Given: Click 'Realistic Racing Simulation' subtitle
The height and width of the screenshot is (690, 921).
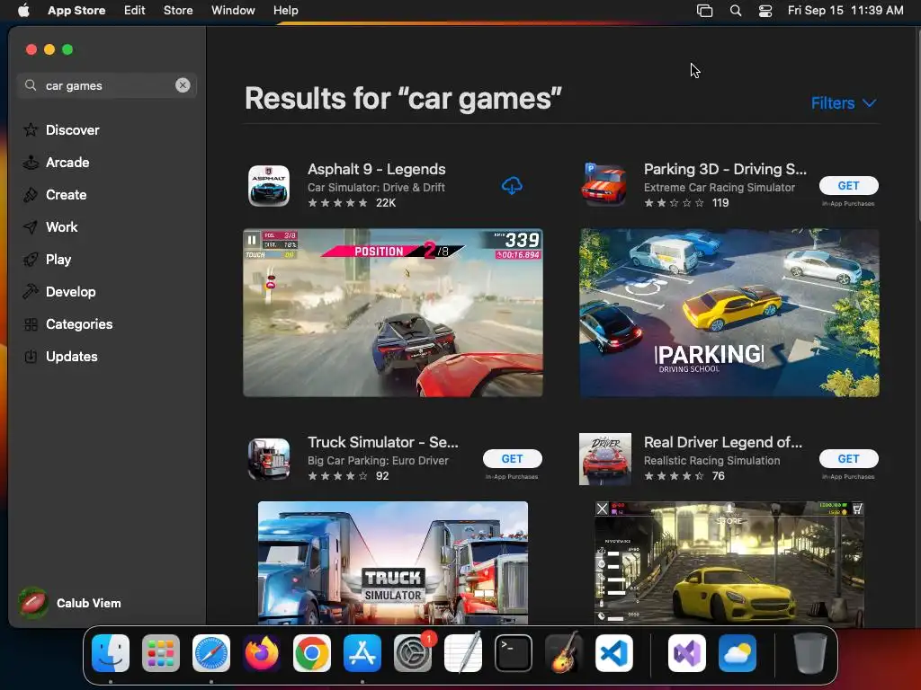Looking at the screenshot, I should 712,461.
